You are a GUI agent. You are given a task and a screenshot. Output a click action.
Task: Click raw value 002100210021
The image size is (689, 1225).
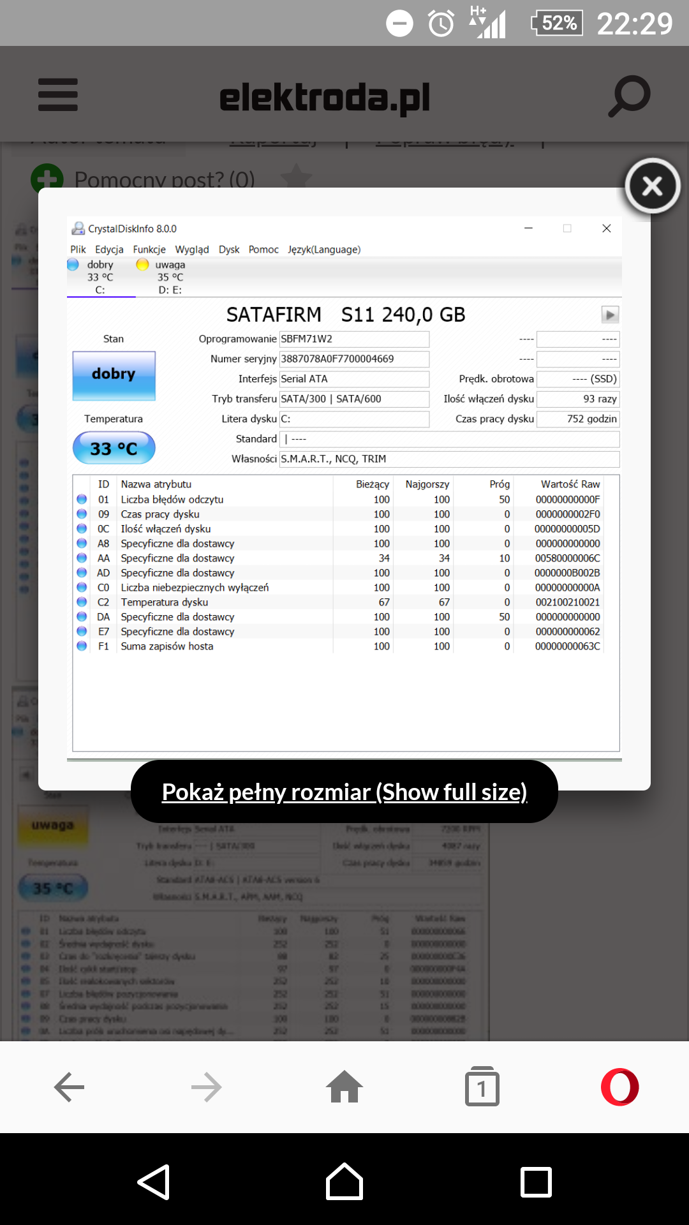(567, 602)
